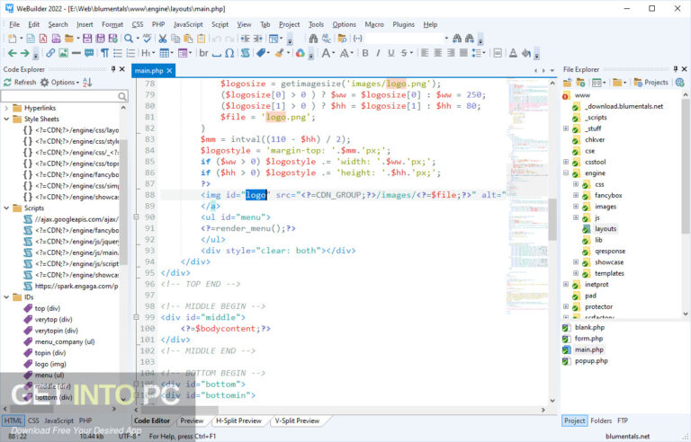691x442 pixels.
Task: Click the Code Explorer search field
Action: coord(65,96)
